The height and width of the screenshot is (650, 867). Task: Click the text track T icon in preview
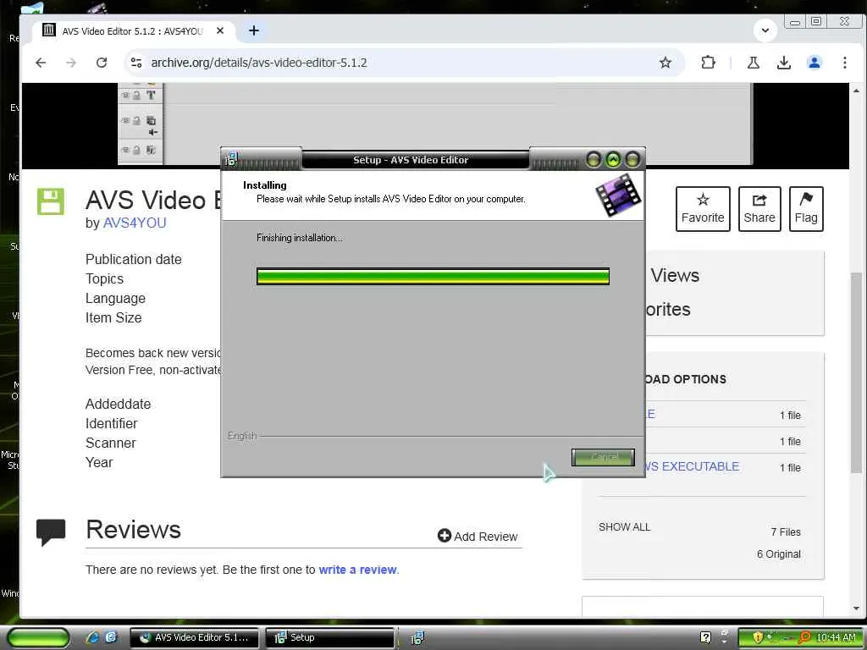coord(151,95)
